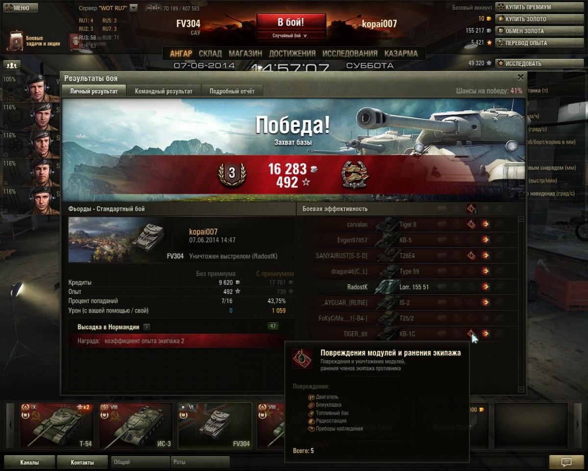Click the В бой! button
This screenshot has width=588, height=471.
291,23
